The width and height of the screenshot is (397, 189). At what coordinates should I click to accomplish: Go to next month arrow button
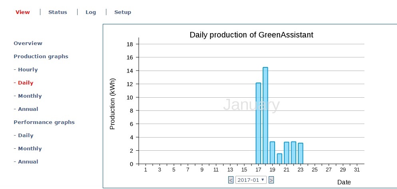tap(271, 180)
